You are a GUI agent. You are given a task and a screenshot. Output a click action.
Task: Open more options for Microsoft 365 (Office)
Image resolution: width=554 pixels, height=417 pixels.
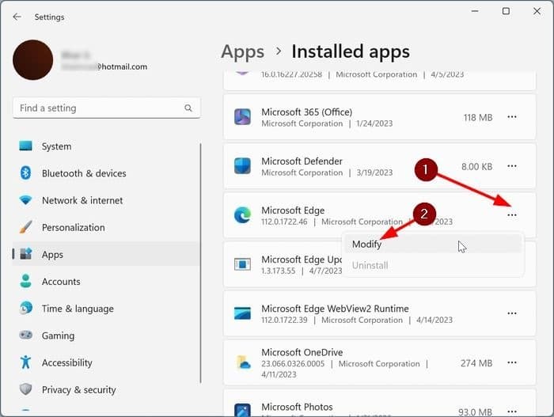512,117
